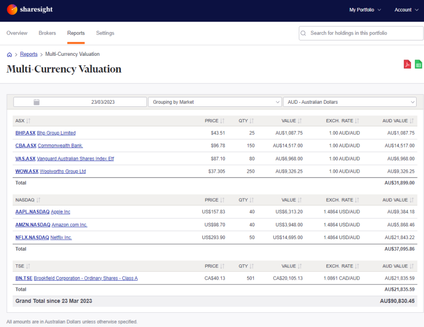The width and height of the screenshot is (424, 327).
Task: Click Amazon value US$3,948.00
Action: point(289,225)
